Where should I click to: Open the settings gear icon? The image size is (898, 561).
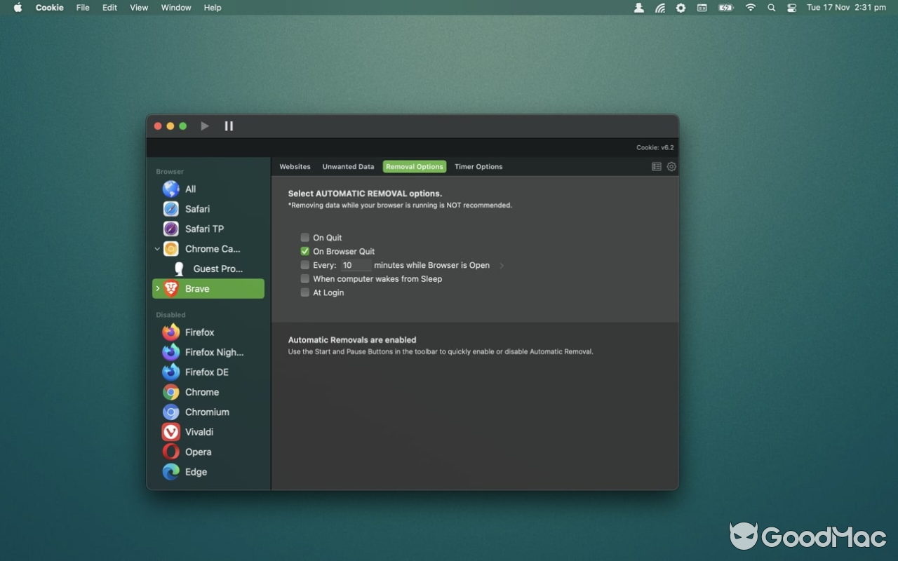[671, 167]
